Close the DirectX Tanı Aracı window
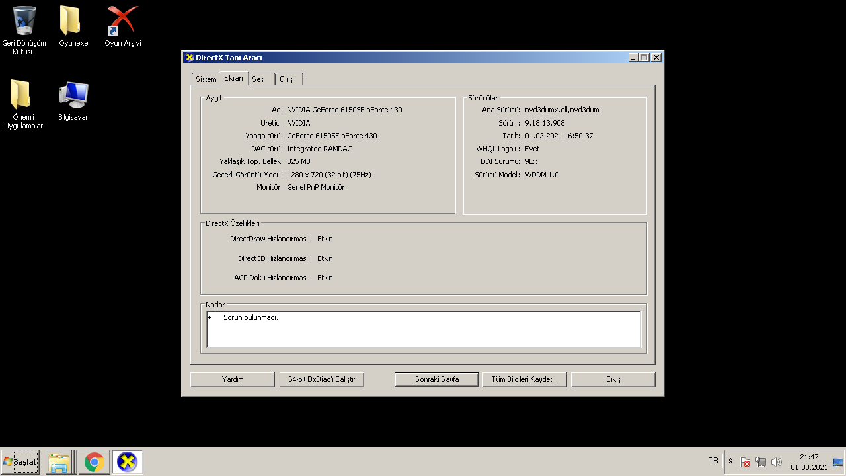The width and height of the screenshot is (846, 476). (656, 58)
